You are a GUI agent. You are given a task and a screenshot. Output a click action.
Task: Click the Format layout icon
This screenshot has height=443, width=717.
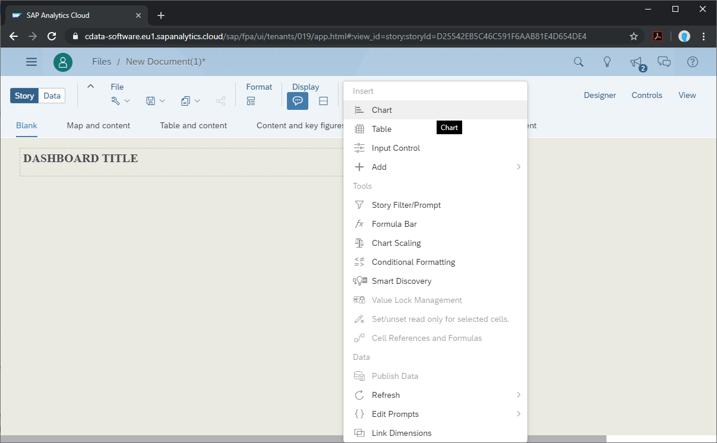click(251, 102)
